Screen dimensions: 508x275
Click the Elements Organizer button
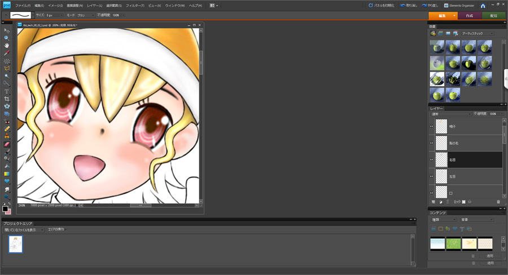click(459, 6)
